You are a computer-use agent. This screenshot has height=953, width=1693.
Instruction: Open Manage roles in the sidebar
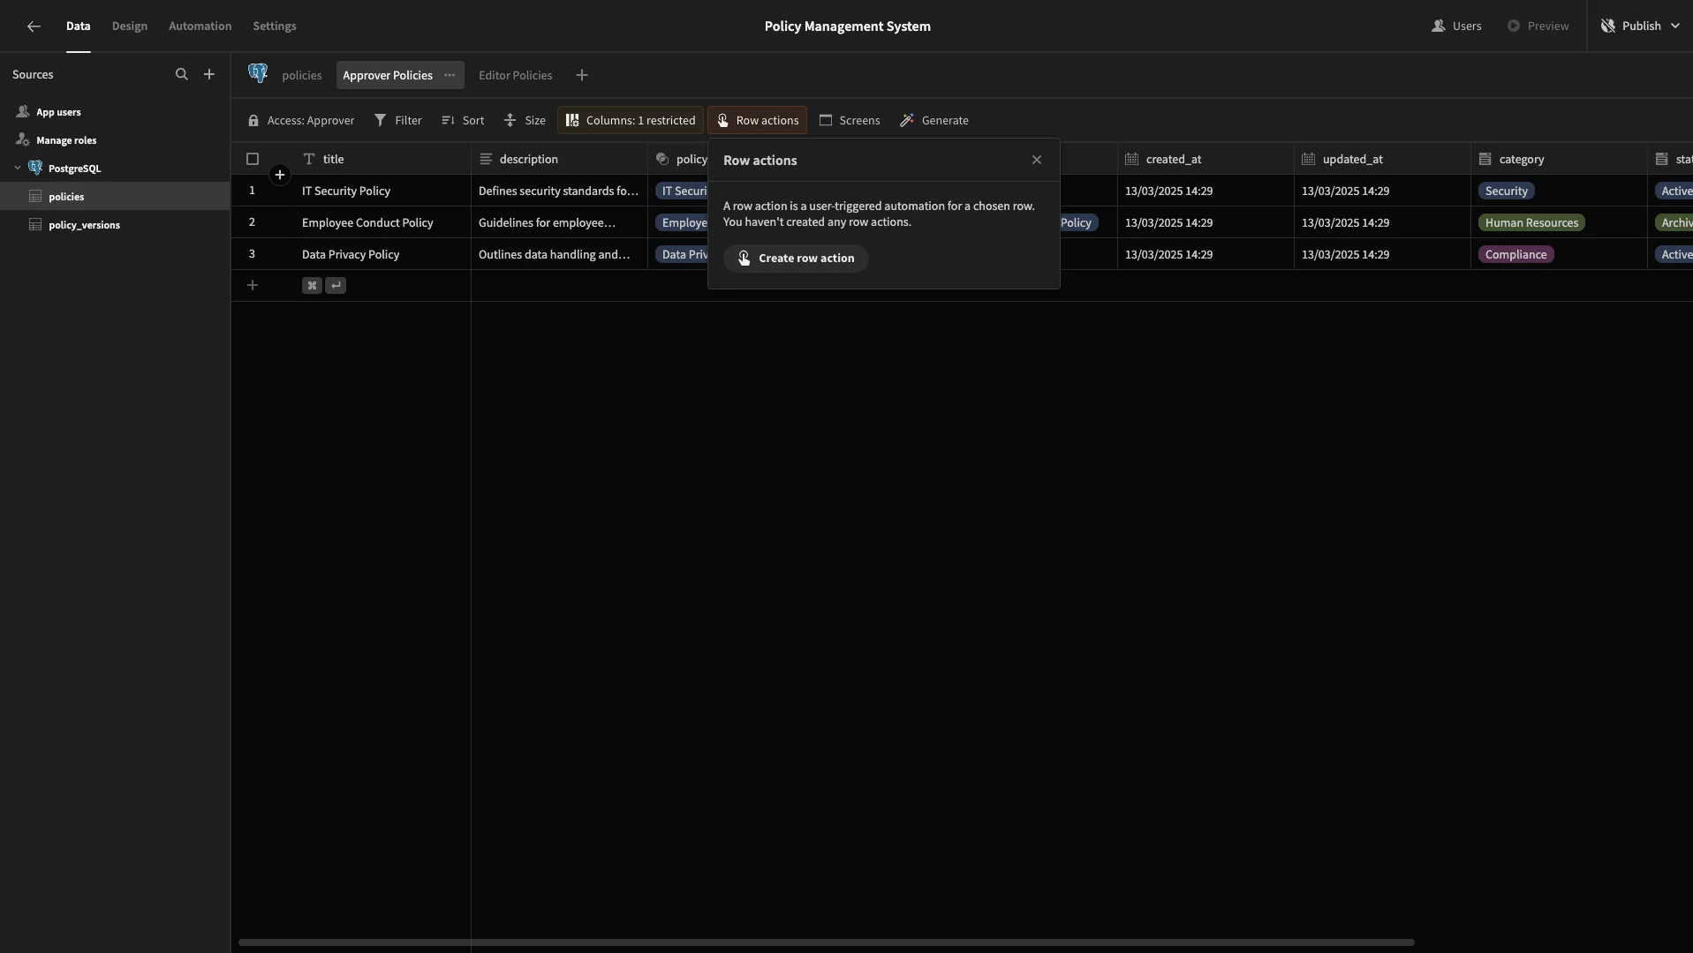click(x=66, y=140)
